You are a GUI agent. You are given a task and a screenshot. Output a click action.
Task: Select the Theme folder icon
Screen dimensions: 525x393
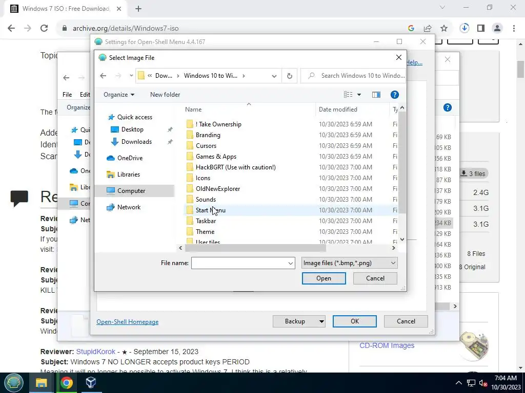point(190,232)
